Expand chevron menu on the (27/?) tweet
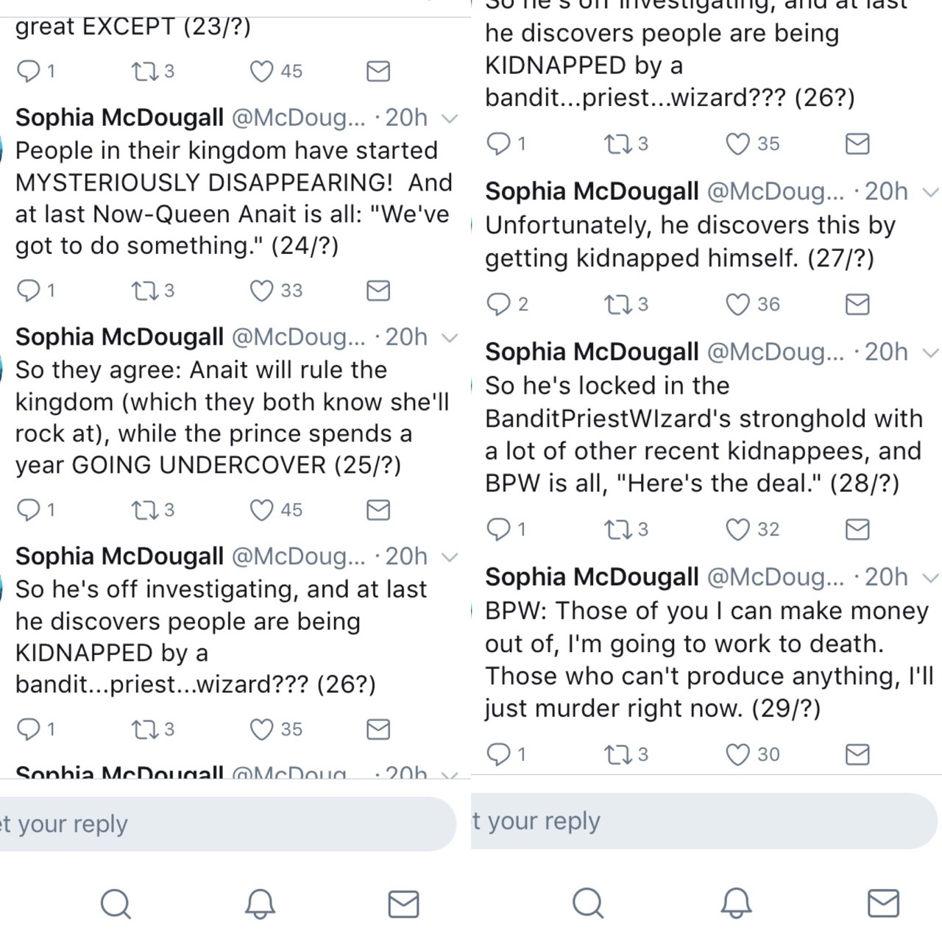Image resolution: width=942 pixels, height=942 pixels. click(931, 192)
